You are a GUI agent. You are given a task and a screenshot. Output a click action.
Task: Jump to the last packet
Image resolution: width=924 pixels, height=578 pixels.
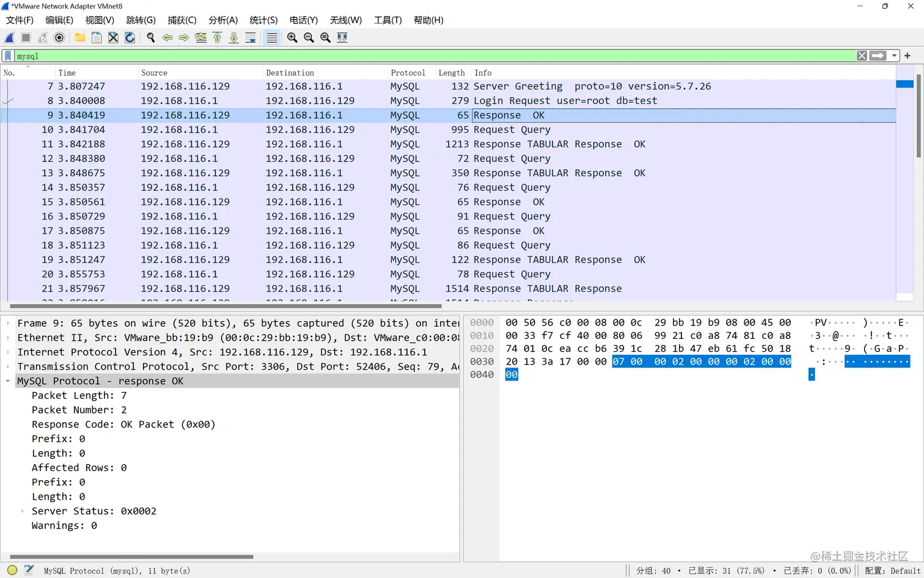(x=233, y=38)
